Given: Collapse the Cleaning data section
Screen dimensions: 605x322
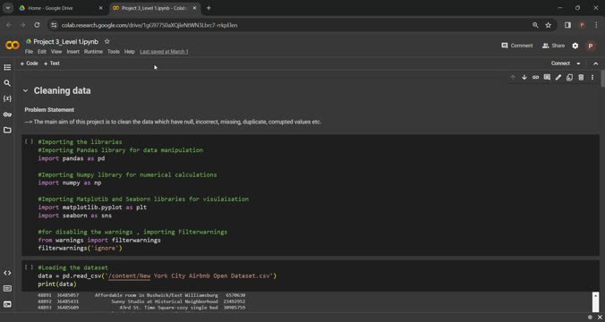Looking at the screenshot, I should [25, 91].
